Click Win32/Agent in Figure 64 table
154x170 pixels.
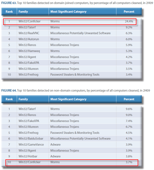[x=27, y=151]
